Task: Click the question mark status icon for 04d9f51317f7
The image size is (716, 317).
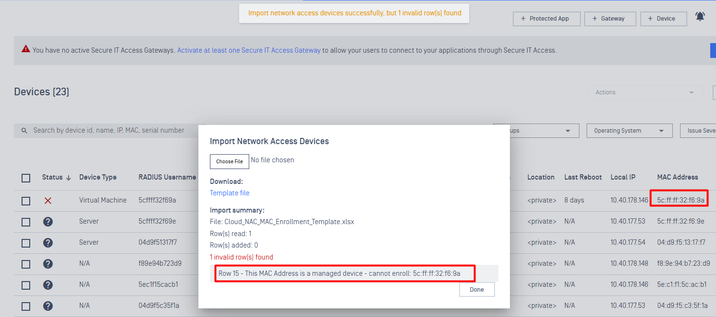Action: click(x=48, y=243)
